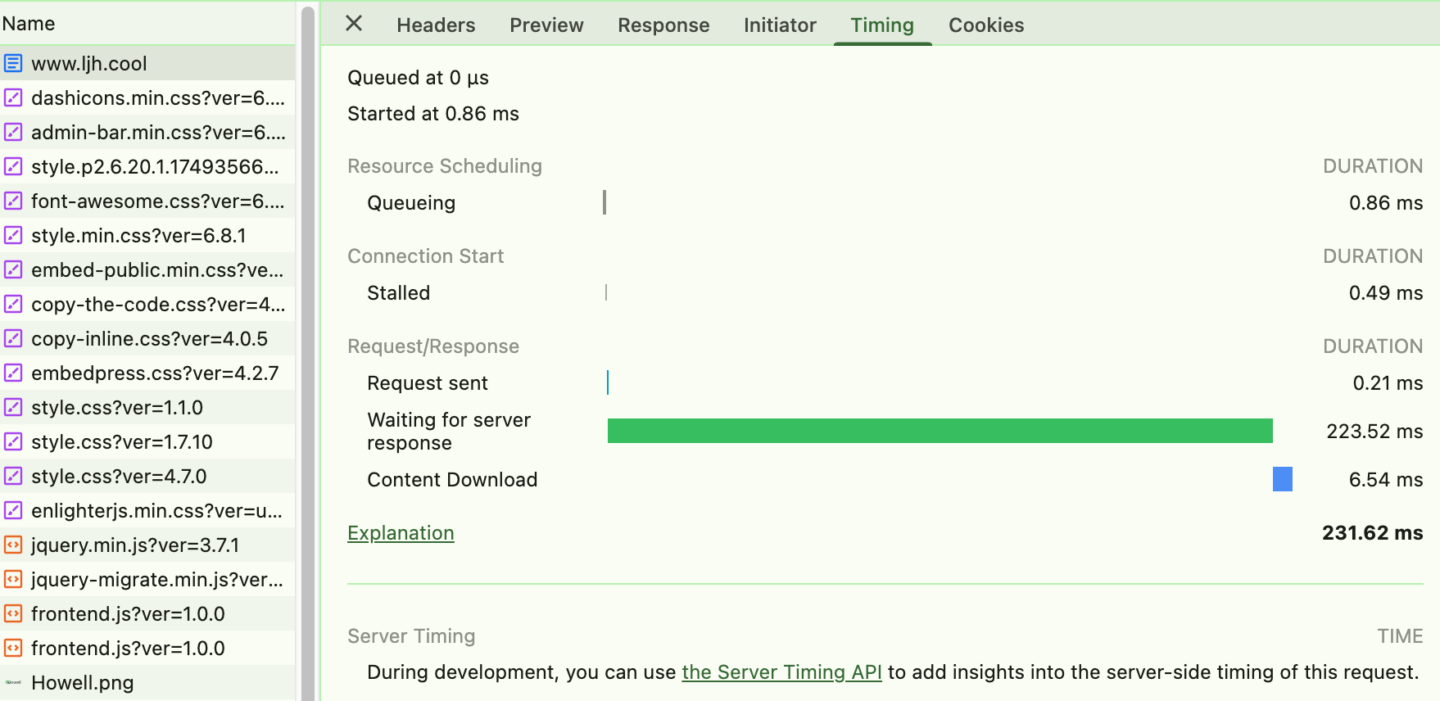Click the Queueing 0.86 ms value
This screenshot has width=1440, height=701.
[x=1386, y=203]
